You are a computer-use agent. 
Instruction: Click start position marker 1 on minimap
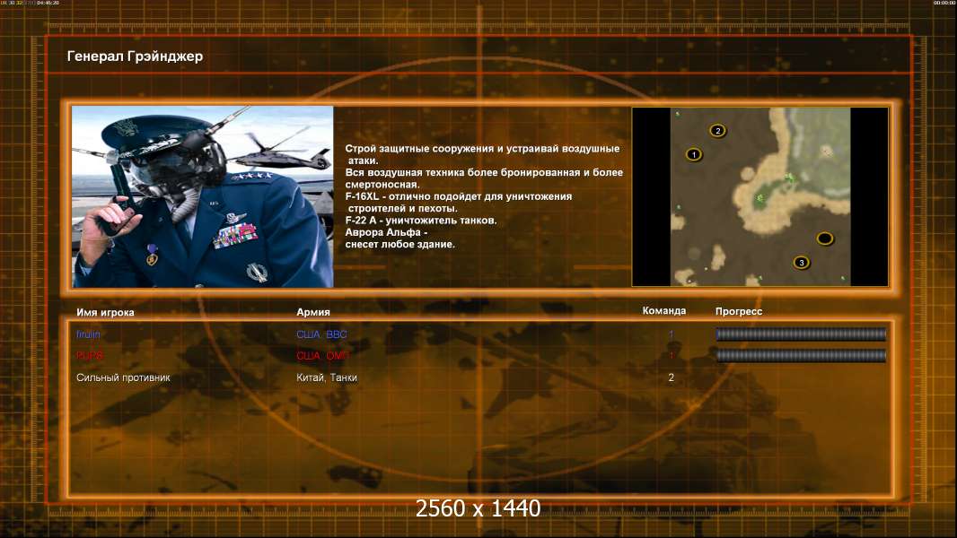(x=694, y=155)
